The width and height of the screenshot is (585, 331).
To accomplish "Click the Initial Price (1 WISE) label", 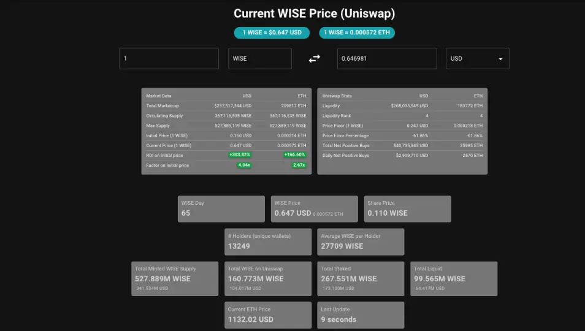I will (167, 135).
